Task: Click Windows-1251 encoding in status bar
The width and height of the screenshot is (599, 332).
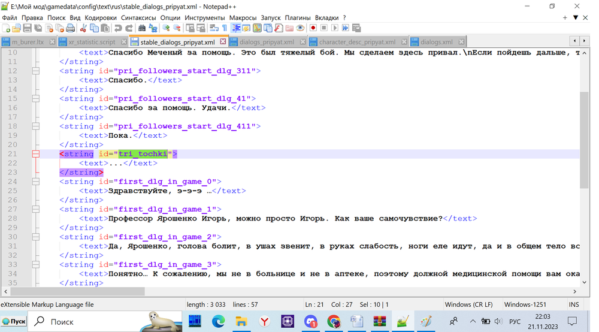Action: coord(525,304)
